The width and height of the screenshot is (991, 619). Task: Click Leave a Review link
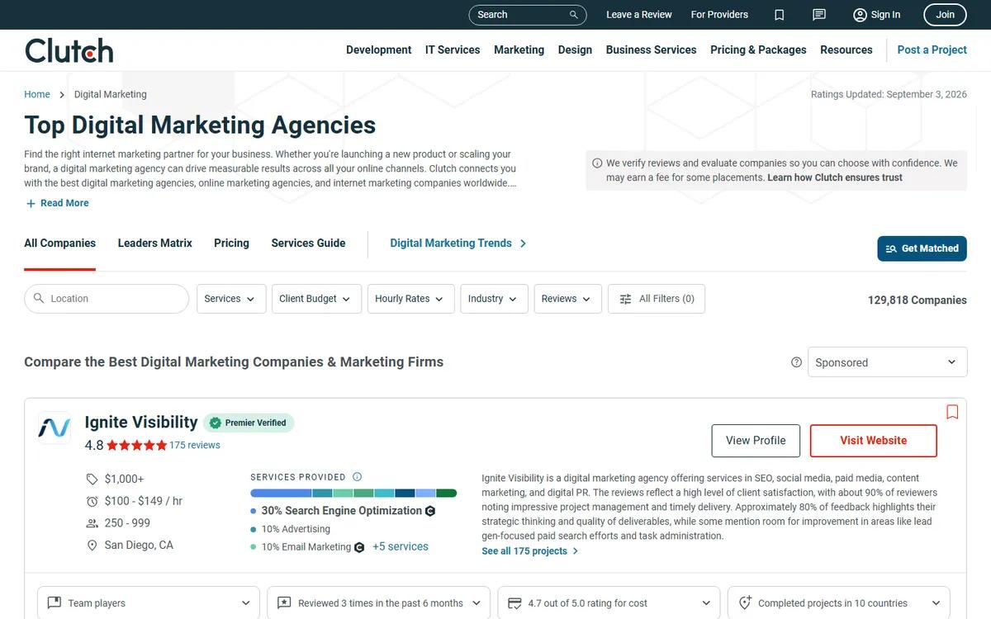point(639,15)
